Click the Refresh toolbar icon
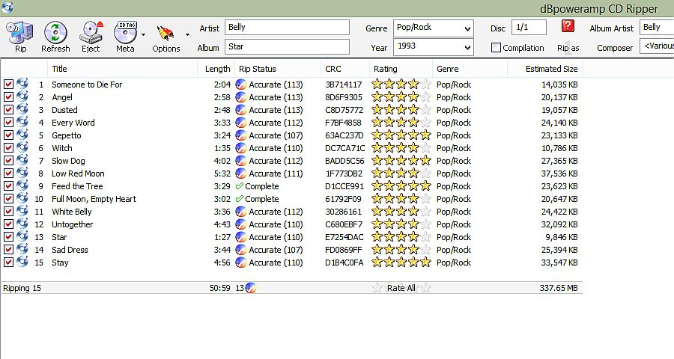The width and height of the screenshot is (674, 359). pos(55,33)
